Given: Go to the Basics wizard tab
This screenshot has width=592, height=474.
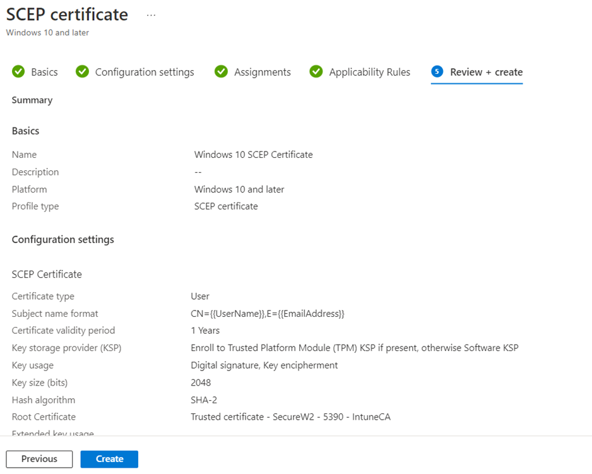Looking at the screenshot, I should tap(44, 72).
